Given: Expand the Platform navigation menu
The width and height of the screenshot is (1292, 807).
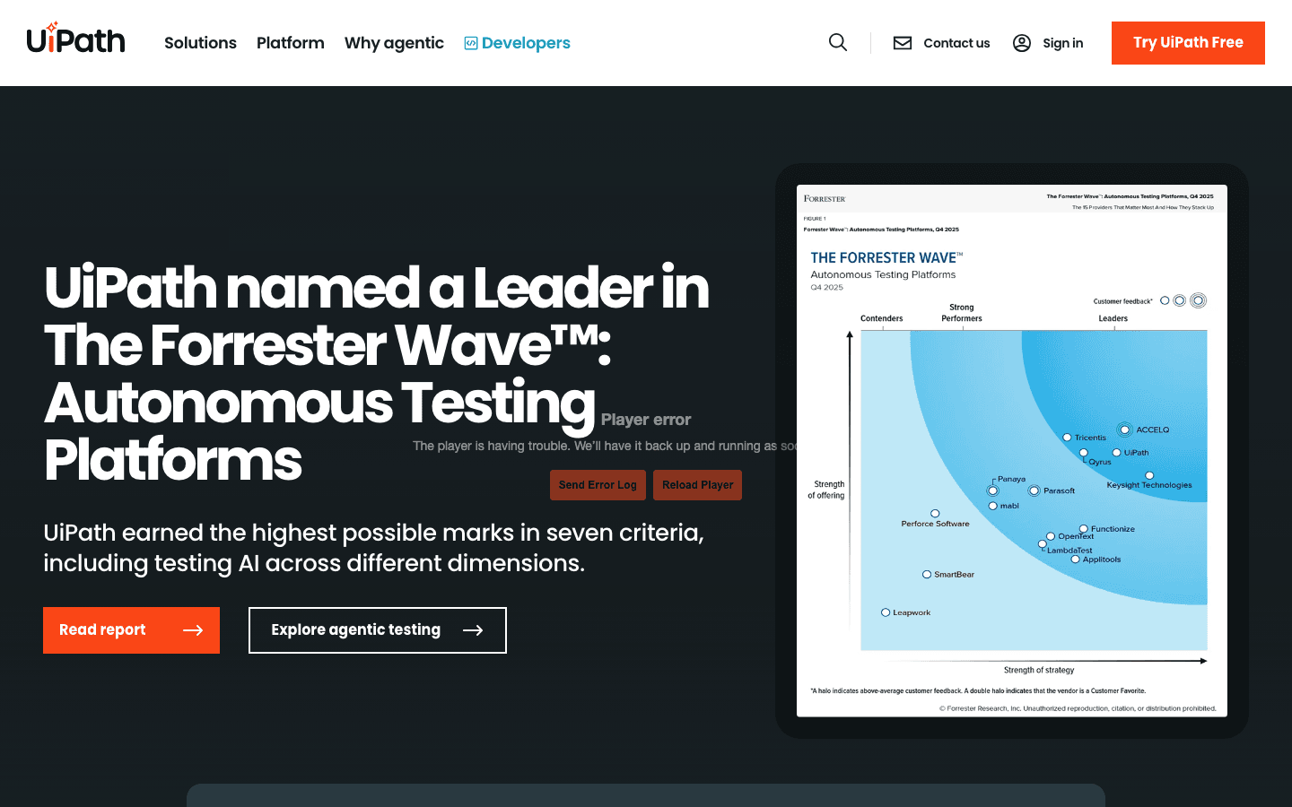Looking at the screenshot, I should tap(291, 42).
